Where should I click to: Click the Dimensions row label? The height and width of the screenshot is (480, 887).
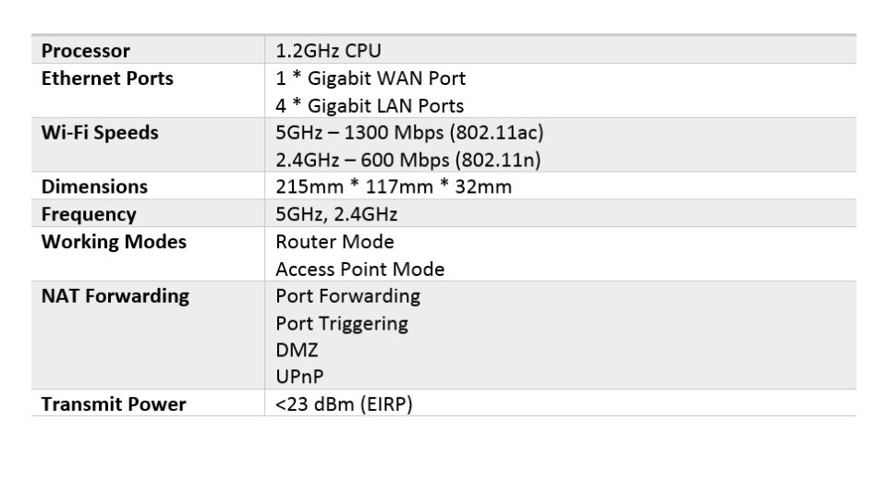coord(94,186)
